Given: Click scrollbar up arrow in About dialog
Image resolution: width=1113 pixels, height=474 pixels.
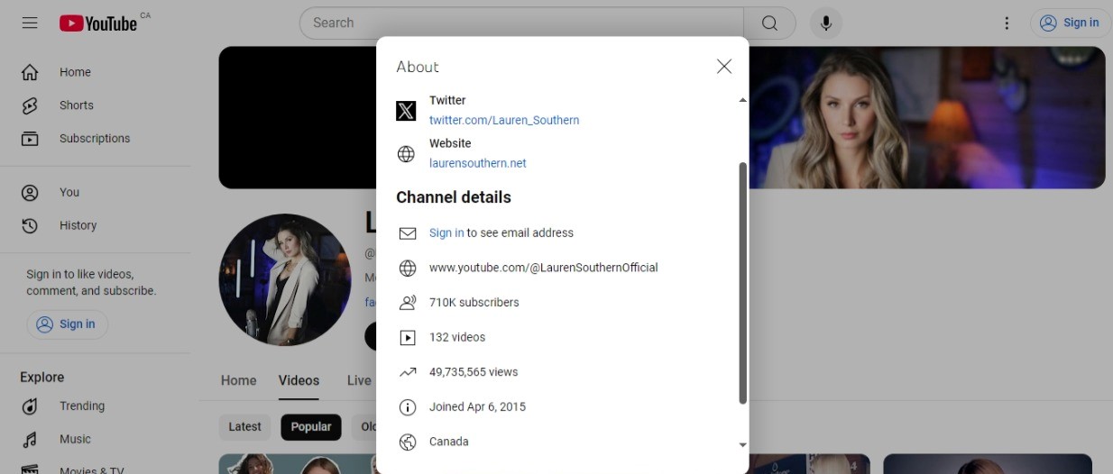Looking at the screenshot, I should (x=743, y=100).
